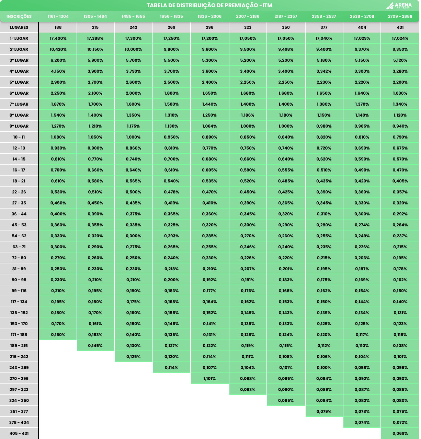Click the '1,870%' cell
421x439 pixels.
(x=58, y=104)
